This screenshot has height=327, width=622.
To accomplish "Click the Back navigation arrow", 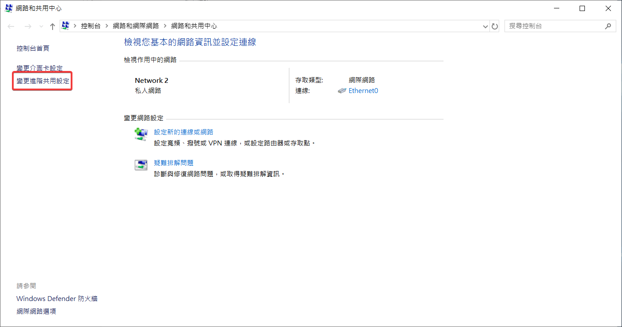I will (x=11, y=26).
